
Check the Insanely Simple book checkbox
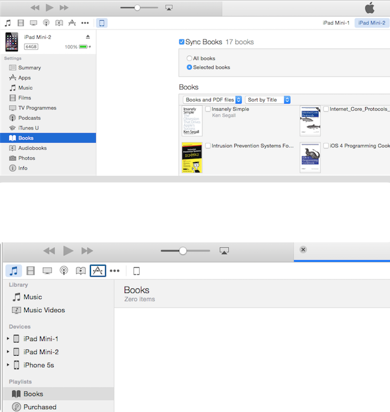tap(208, 109)
